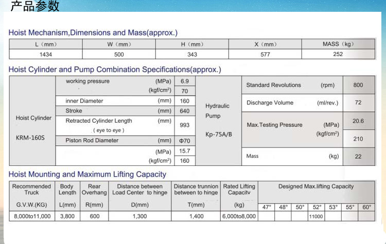Click the Retracted Cylinder Length value 993
This screenshot has width=386, height=244.
tap(185, 125)
